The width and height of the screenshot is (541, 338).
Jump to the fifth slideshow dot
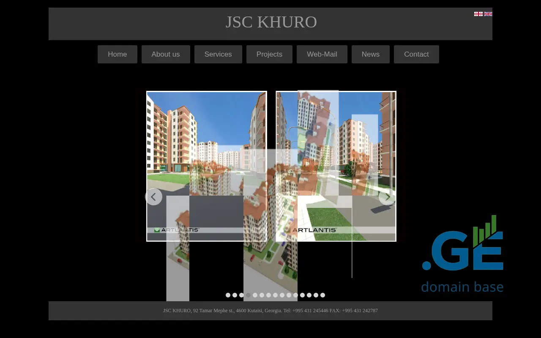coord(255,295)
